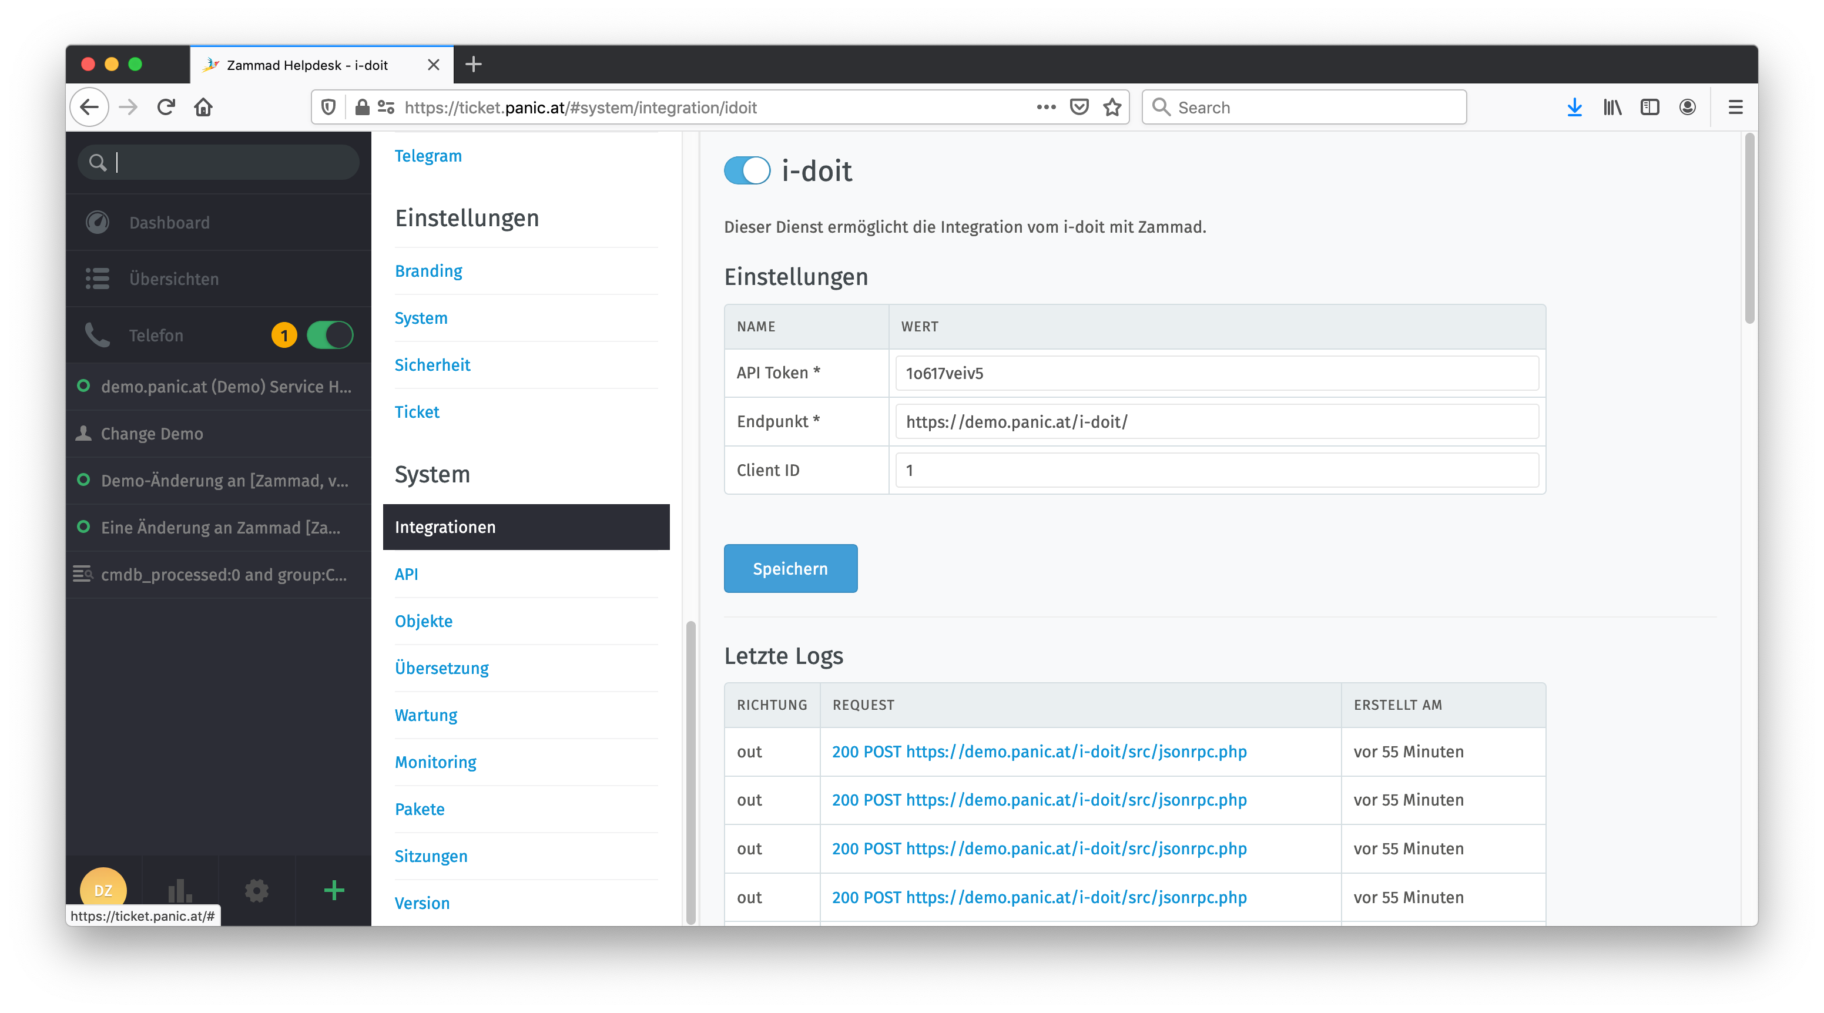Click the Firefox downloads arrow icon
This screenshot has width=1824, height=1013.
click(x=1574, y=107)
